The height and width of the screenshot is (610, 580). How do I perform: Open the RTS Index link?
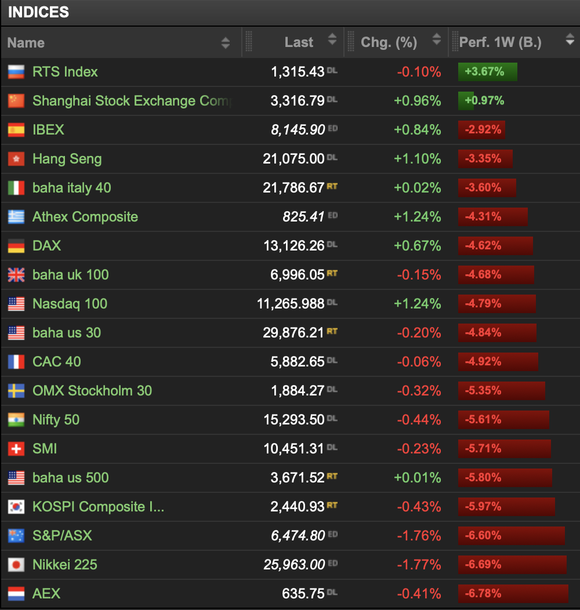65,72
